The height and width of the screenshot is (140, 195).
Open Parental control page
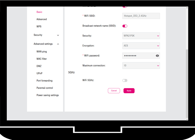45,88
